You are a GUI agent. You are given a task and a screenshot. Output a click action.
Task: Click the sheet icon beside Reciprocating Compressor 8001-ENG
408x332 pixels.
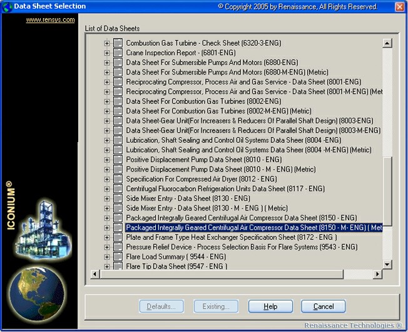point(118,82)
